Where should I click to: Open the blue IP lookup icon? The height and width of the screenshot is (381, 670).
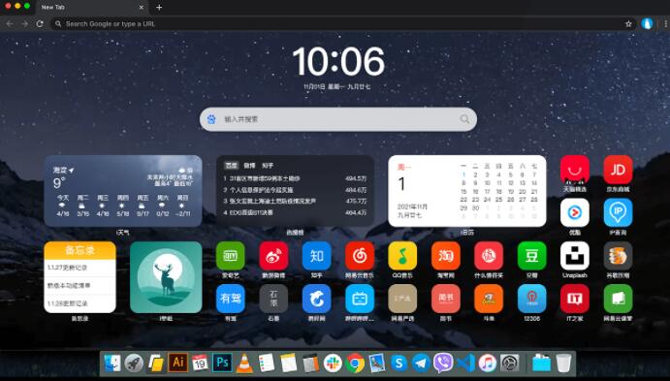(618, 212)
